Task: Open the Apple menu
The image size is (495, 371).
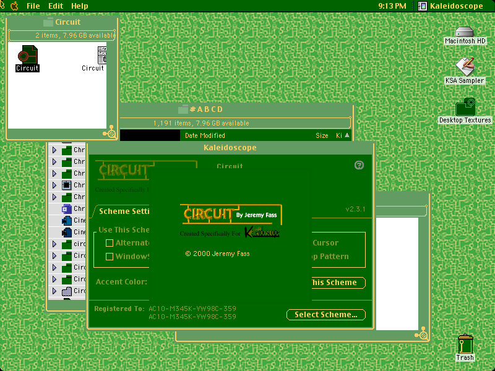Action: click(14, 6)
